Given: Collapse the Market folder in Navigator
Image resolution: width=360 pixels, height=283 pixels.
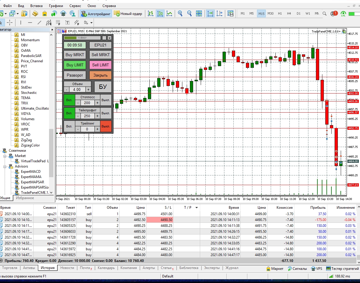Looking at the screenshot, I should (5, 156).
